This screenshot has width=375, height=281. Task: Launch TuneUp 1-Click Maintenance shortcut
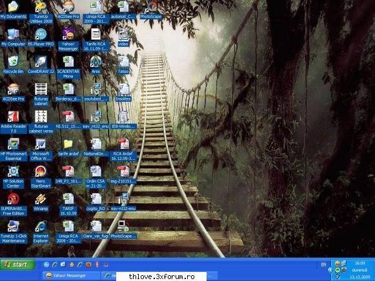pos(13,231)
